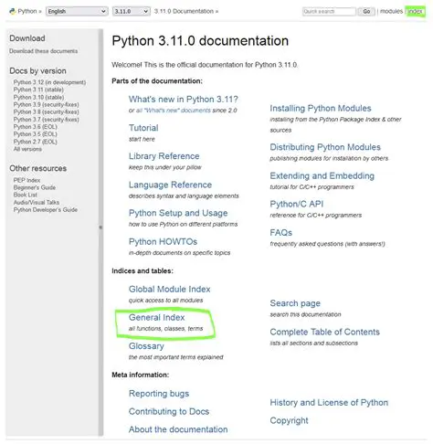Open the Library Reference link

[x=164, y=156]
